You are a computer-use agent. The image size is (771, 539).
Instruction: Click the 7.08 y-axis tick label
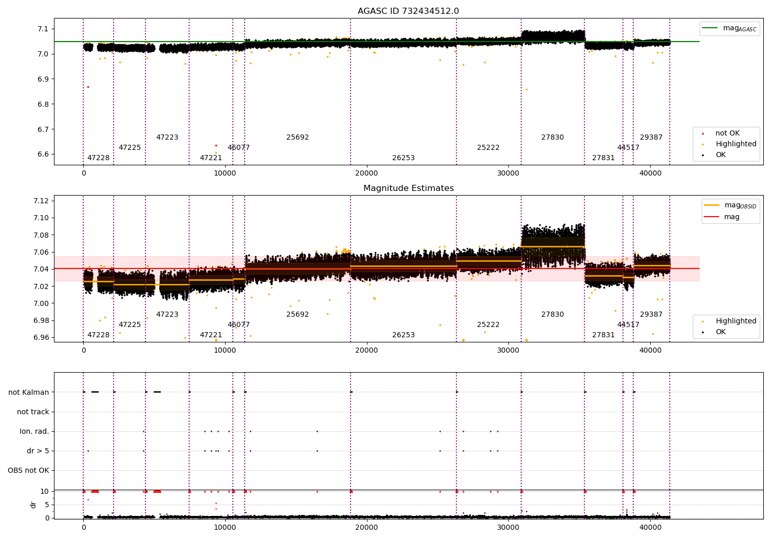click(41, 235)
